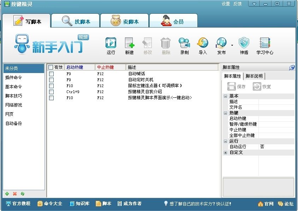Select the 脚本属性 sub-tab

(232, 76)
